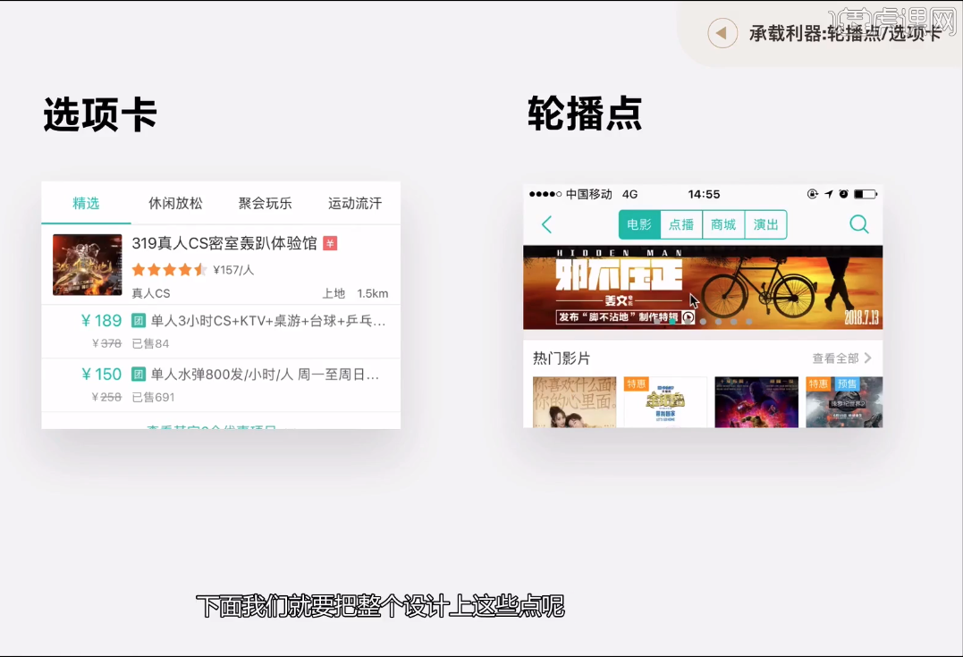Select the 电影 segment
The height and width of the screenshot is (657, 963).
pos(639,224)
